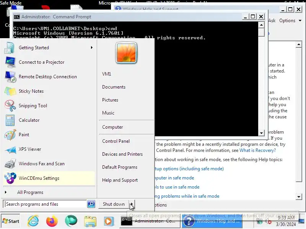Open Default Programs
This screenshot has width=306, height=229.
(x=120, y=167)
